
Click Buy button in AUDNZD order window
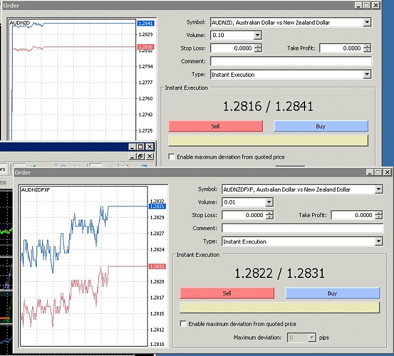[321, 126]
